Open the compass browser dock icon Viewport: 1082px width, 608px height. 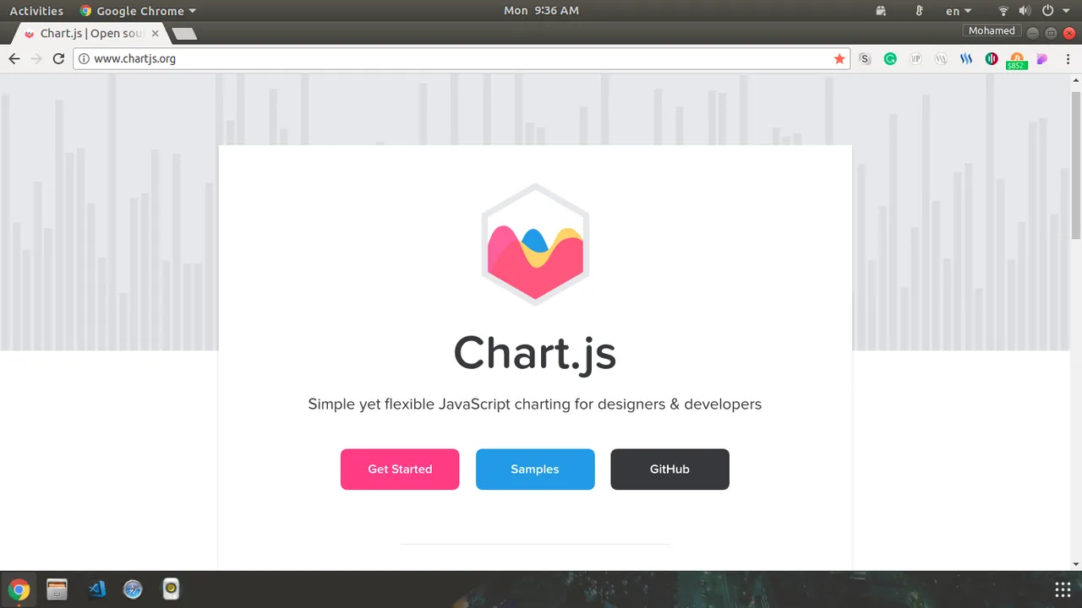point(133,589)
